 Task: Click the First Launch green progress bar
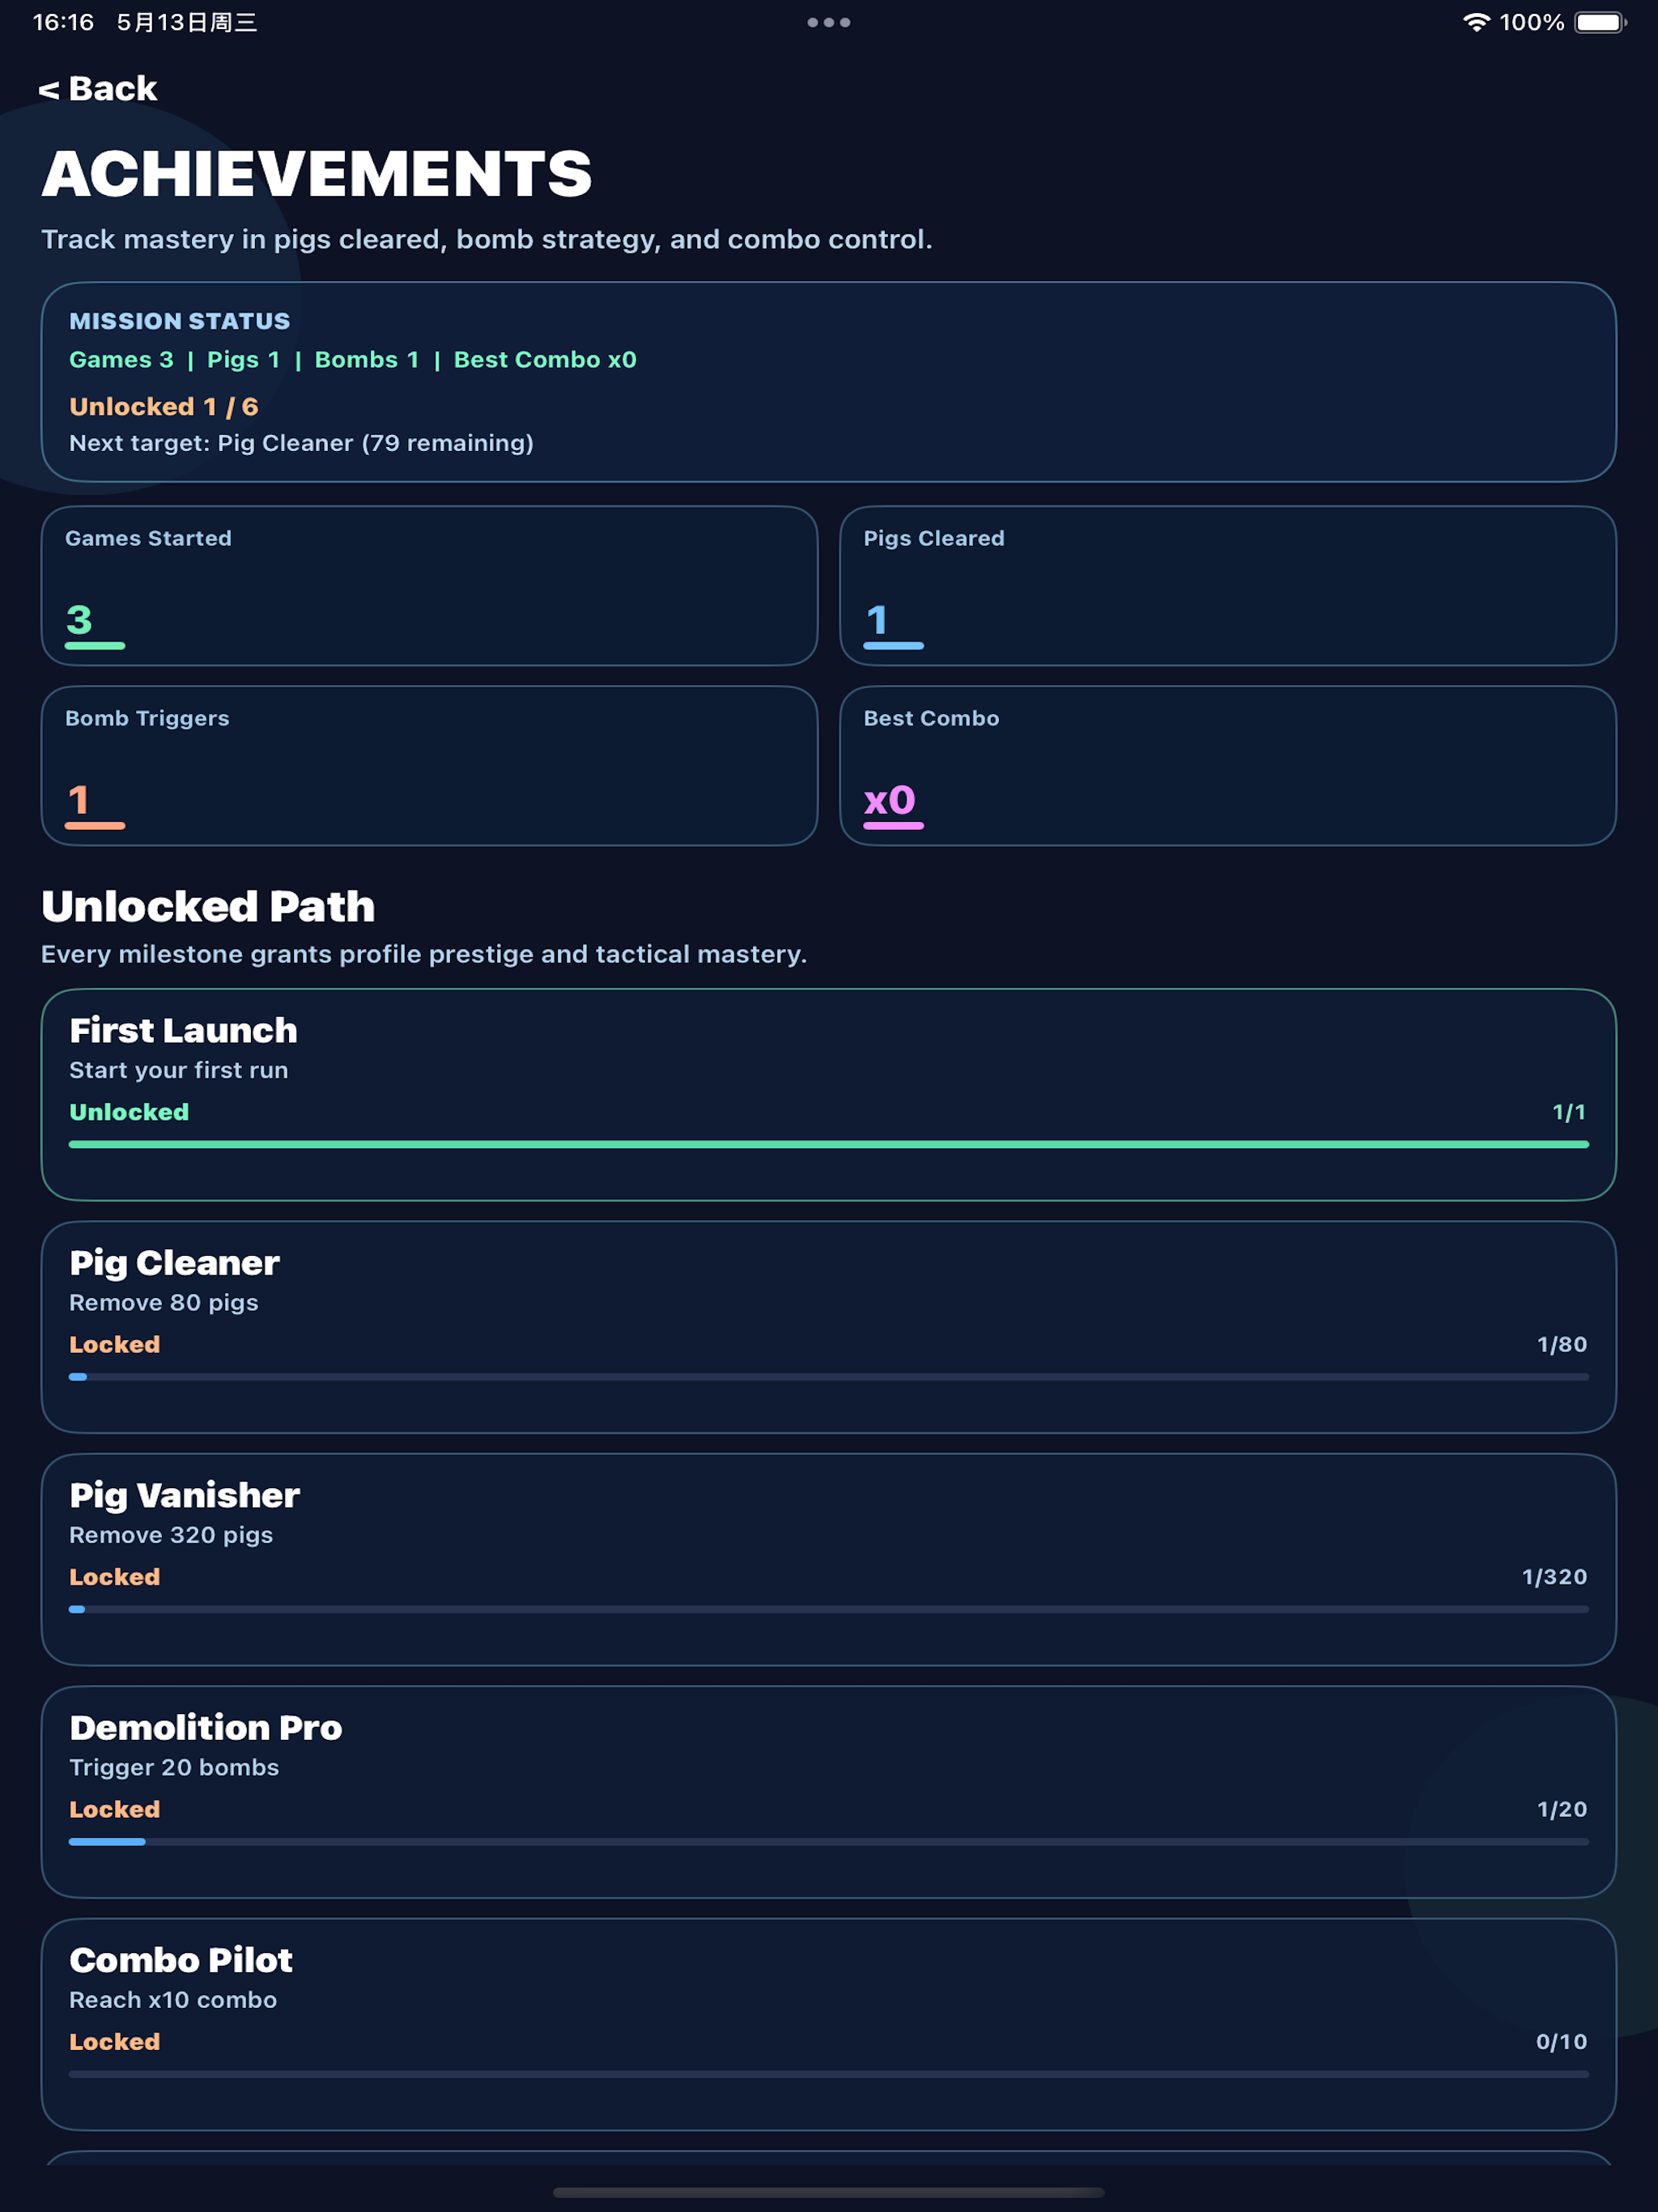829,1144
